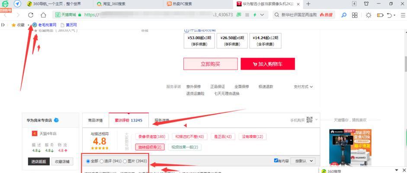Expand the 支付方式 dropdown

coord(303,86)
